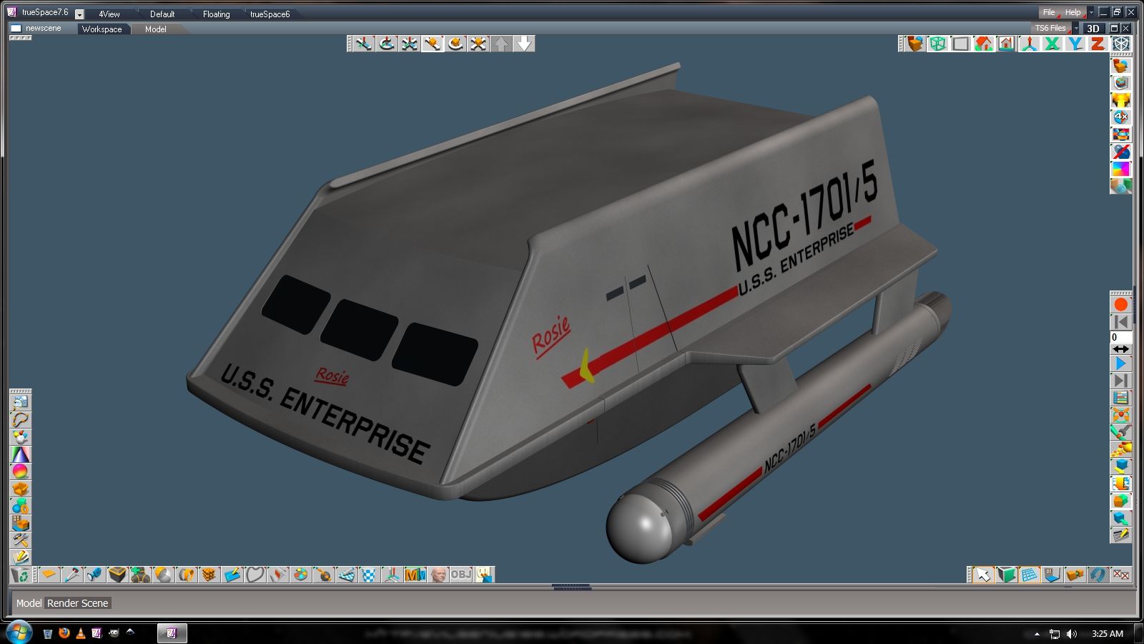The image size is (1144, 644).
Task: Click the newscene scene name
Action: click(x=43, y=29)
